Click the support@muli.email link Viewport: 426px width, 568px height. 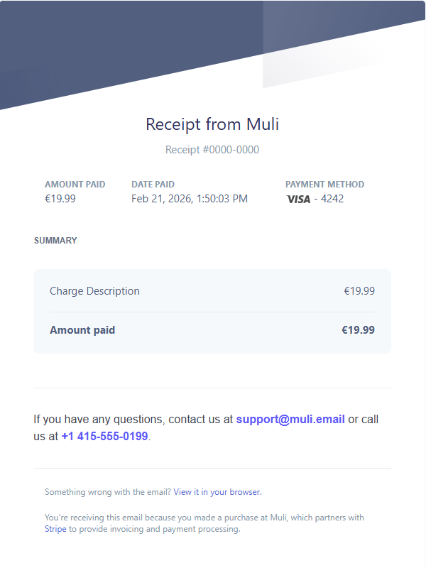coord(290,419)
